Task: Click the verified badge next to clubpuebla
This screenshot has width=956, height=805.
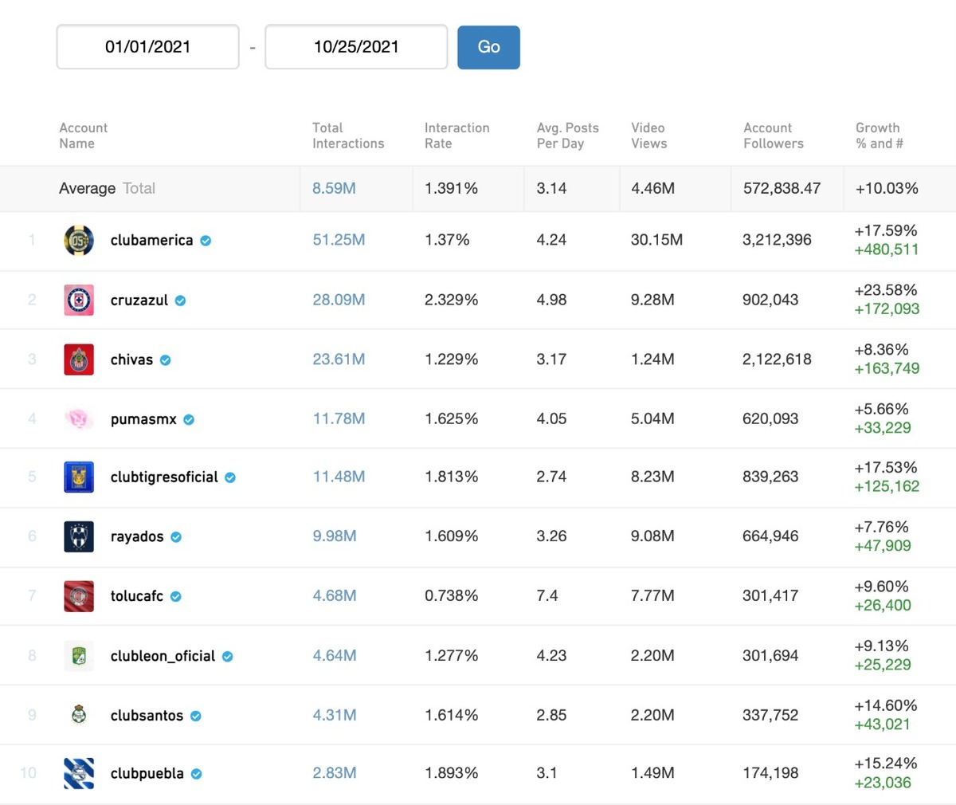Action: [x=196, y=774]
